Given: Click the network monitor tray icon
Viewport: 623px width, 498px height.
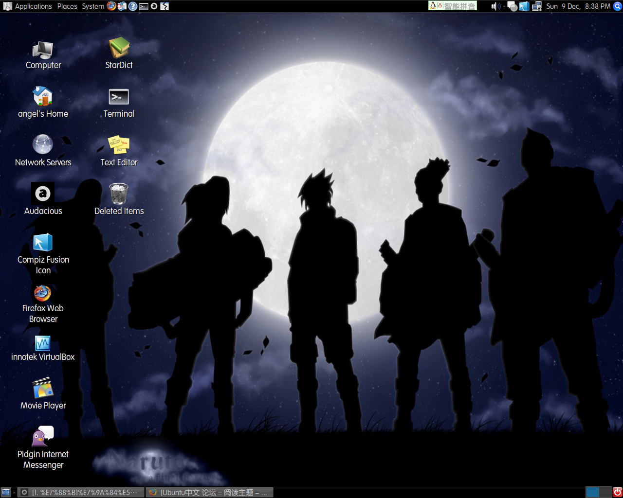Looking at the screenshot, I should tap(537, 6).
